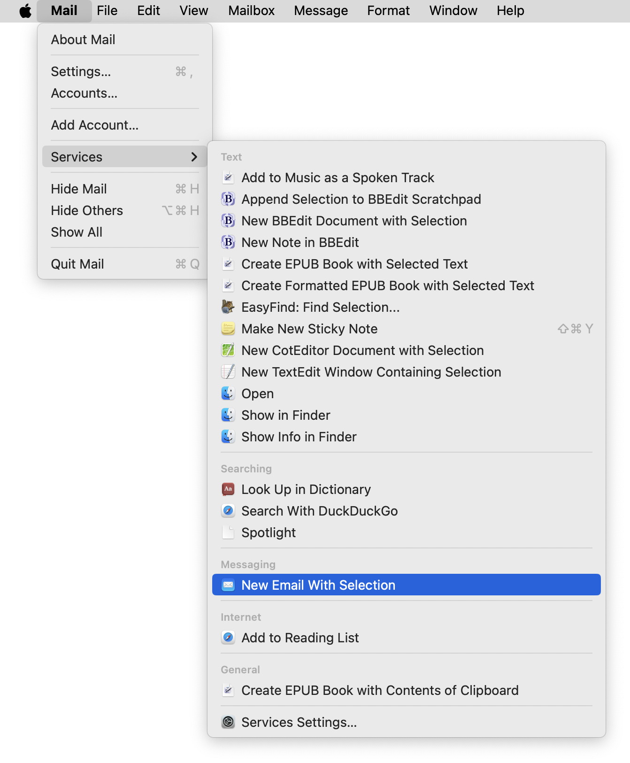Screen dimensions: 630x763
Task: Select Add Account… menu item
Action: click(x=125, y=125)
